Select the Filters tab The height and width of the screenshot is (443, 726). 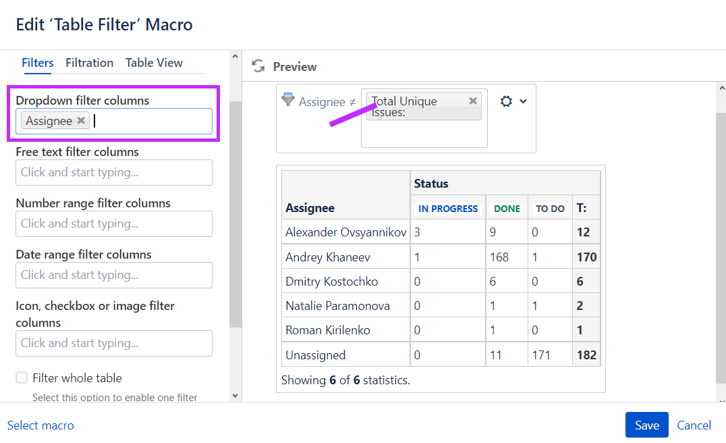coord(38,63)
